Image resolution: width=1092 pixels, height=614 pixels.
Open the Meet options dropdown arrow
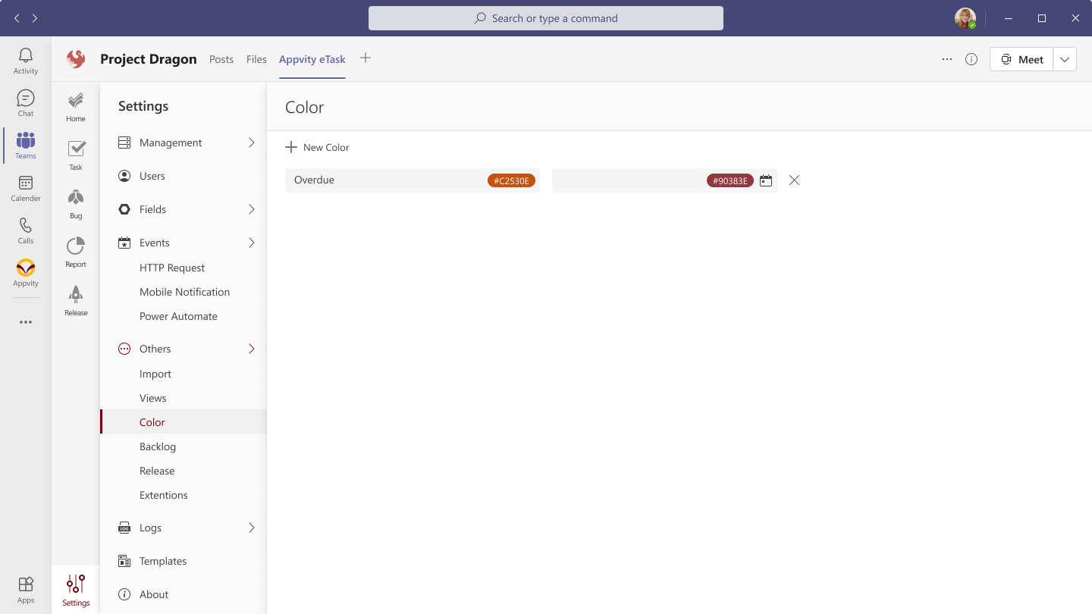[1065, 59]
